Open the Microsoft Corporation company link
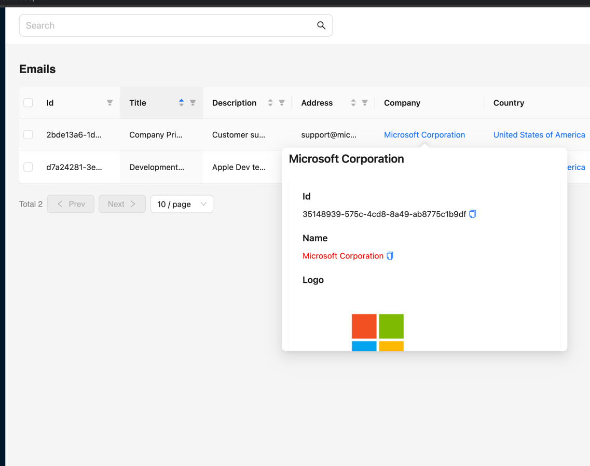This screenshot has height=466, width=590. (424, 135)
